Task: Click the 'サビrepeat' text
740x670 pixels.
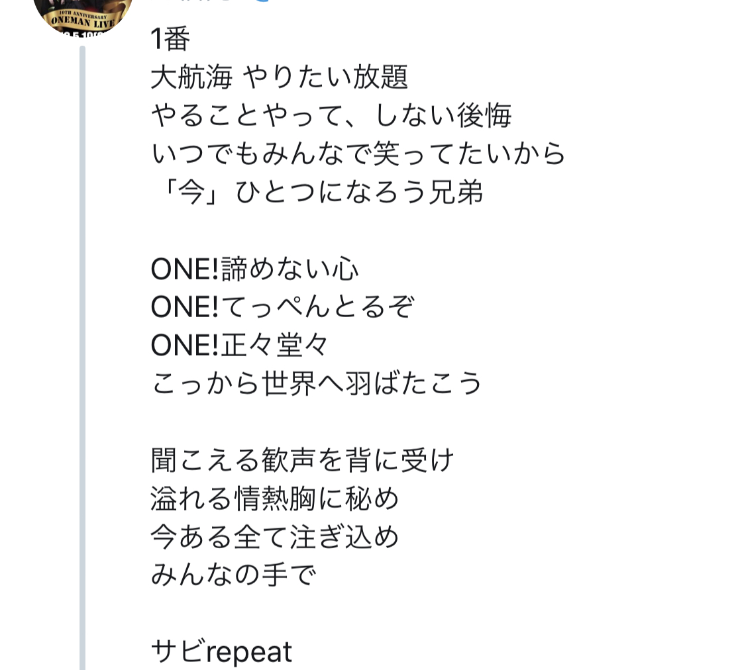Action: click(221, 651)
